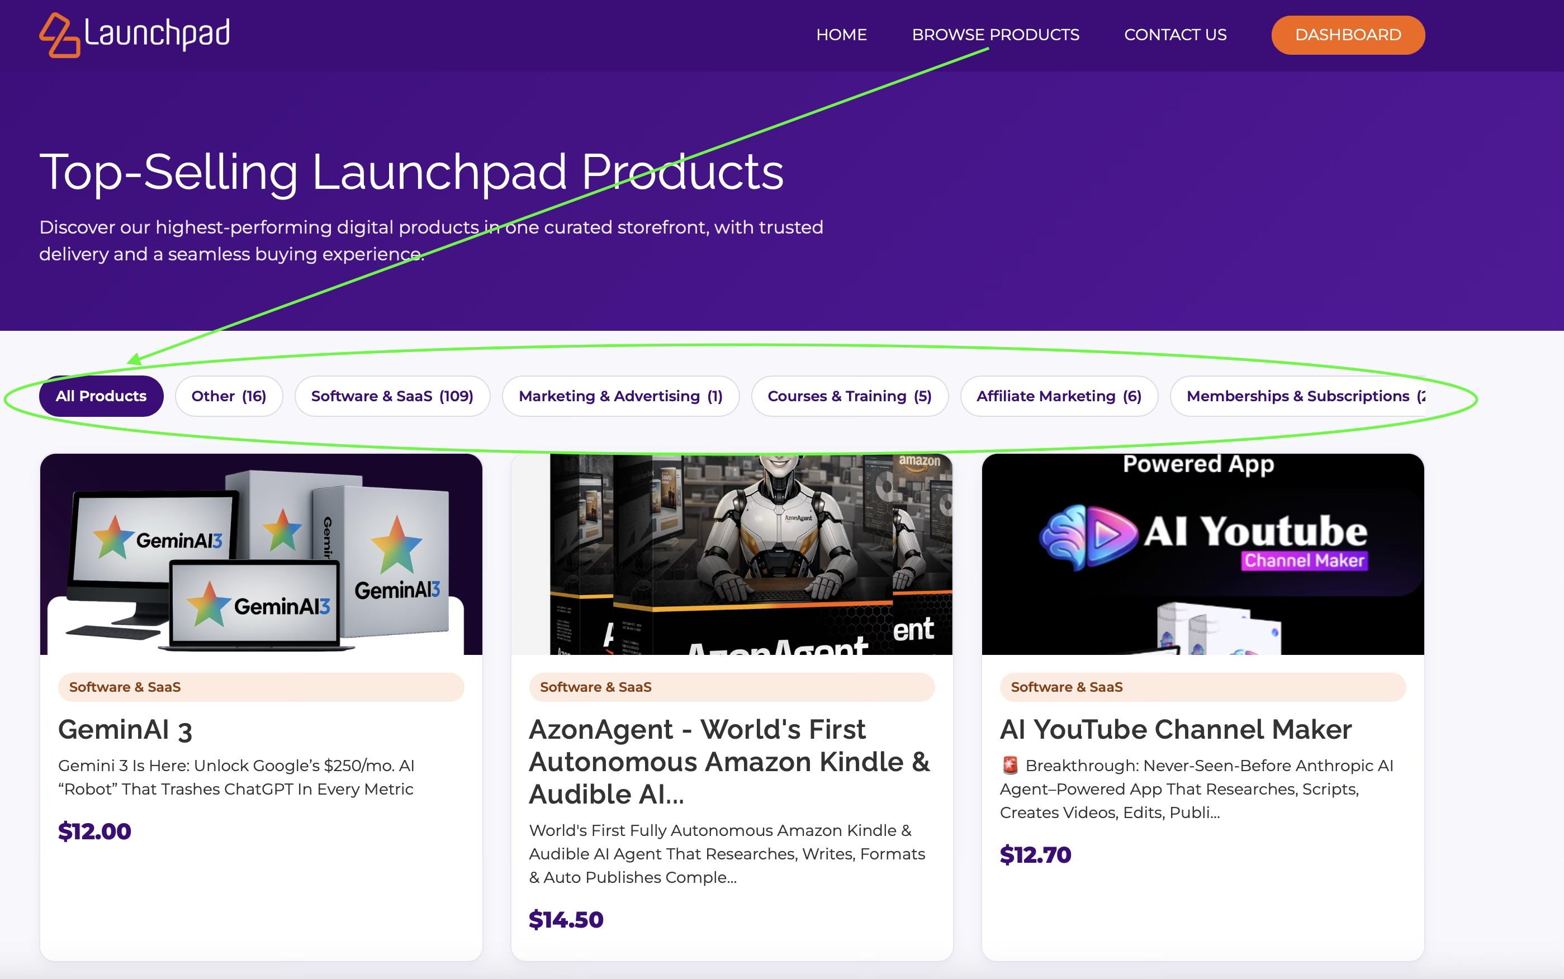
Task: Click the $12.00 price of GeminAI 3
Action: click(94, 831)
